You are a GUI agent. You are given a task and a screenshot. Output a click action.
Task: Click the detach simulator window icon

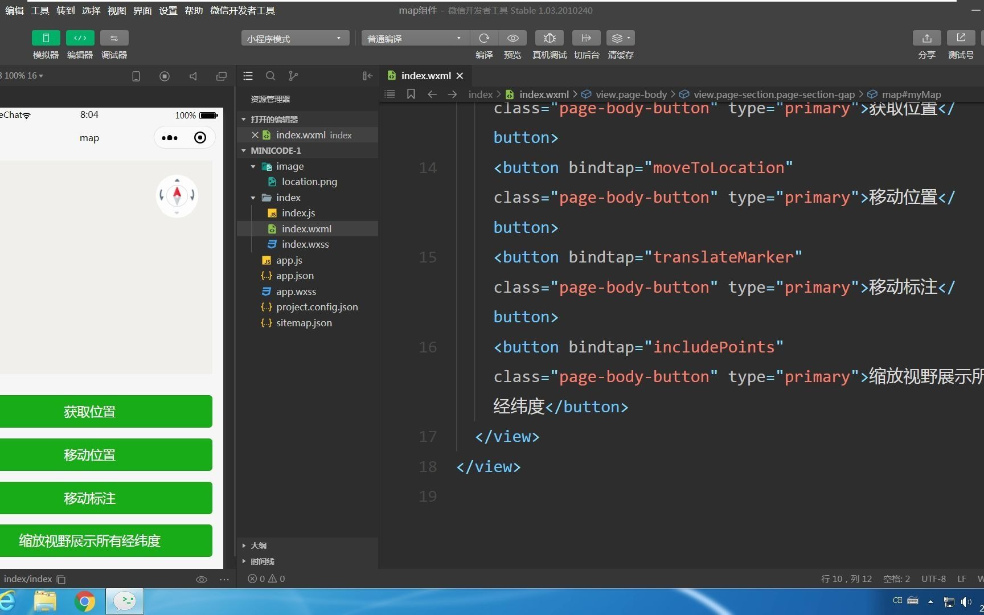click(222, 76)
